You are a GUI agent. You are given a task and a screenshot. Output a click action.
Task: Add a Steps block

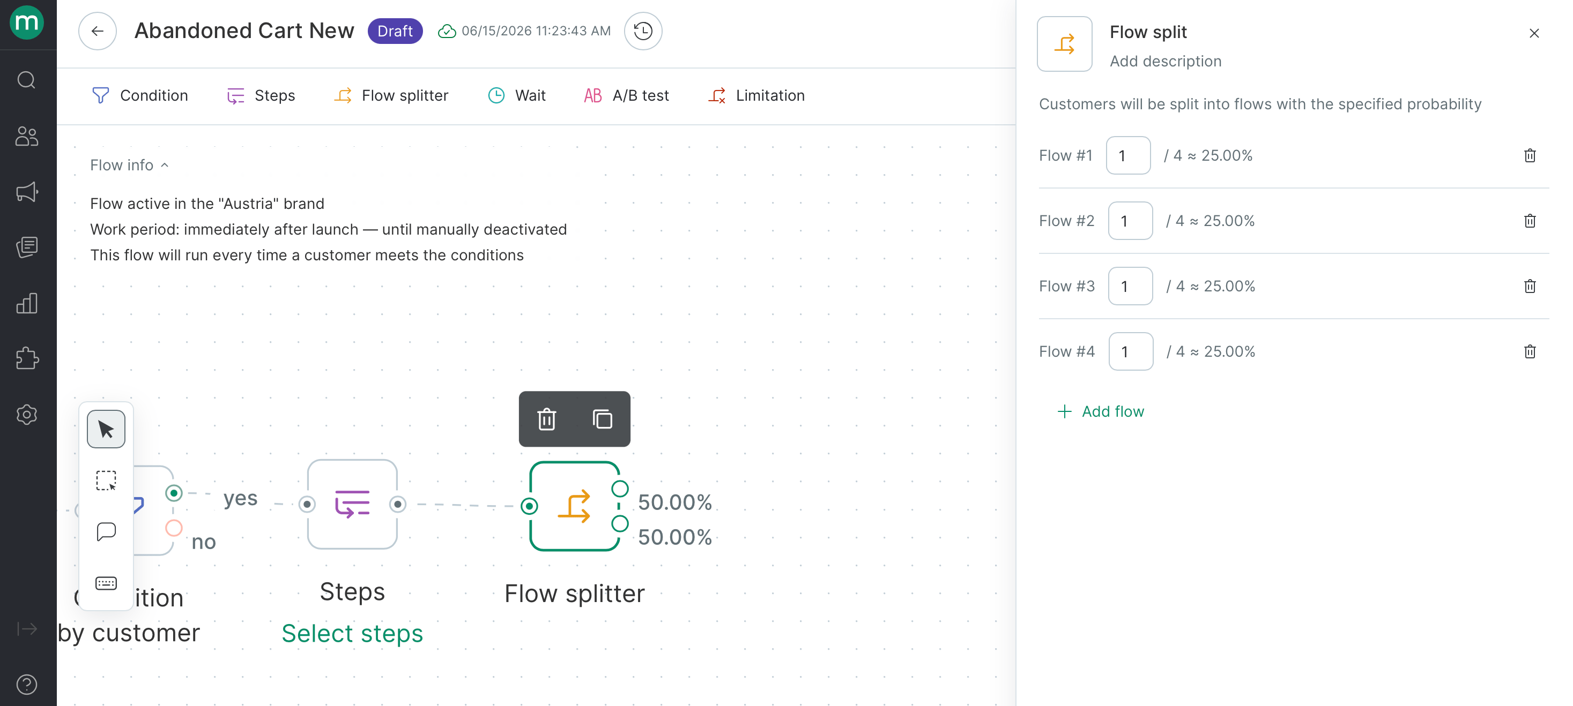point(261,96)
